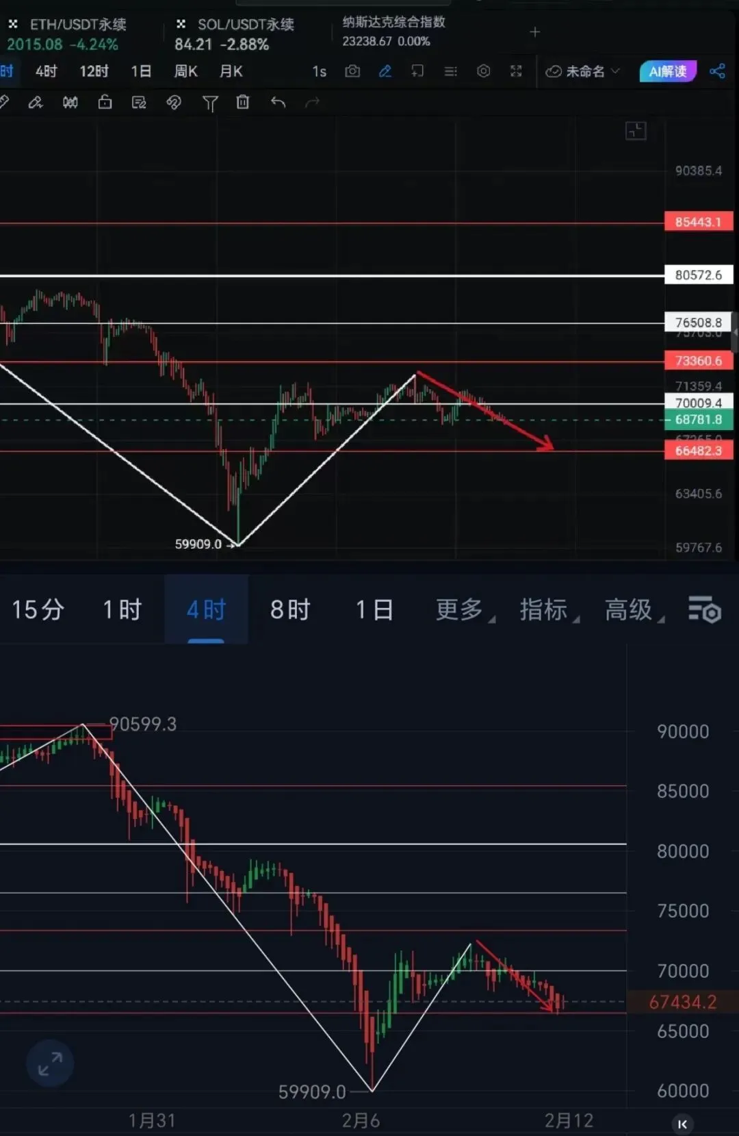The image size is (739, 1136).
Task: Select the 73360.6 red price label
Action: (x=699, y=361)
